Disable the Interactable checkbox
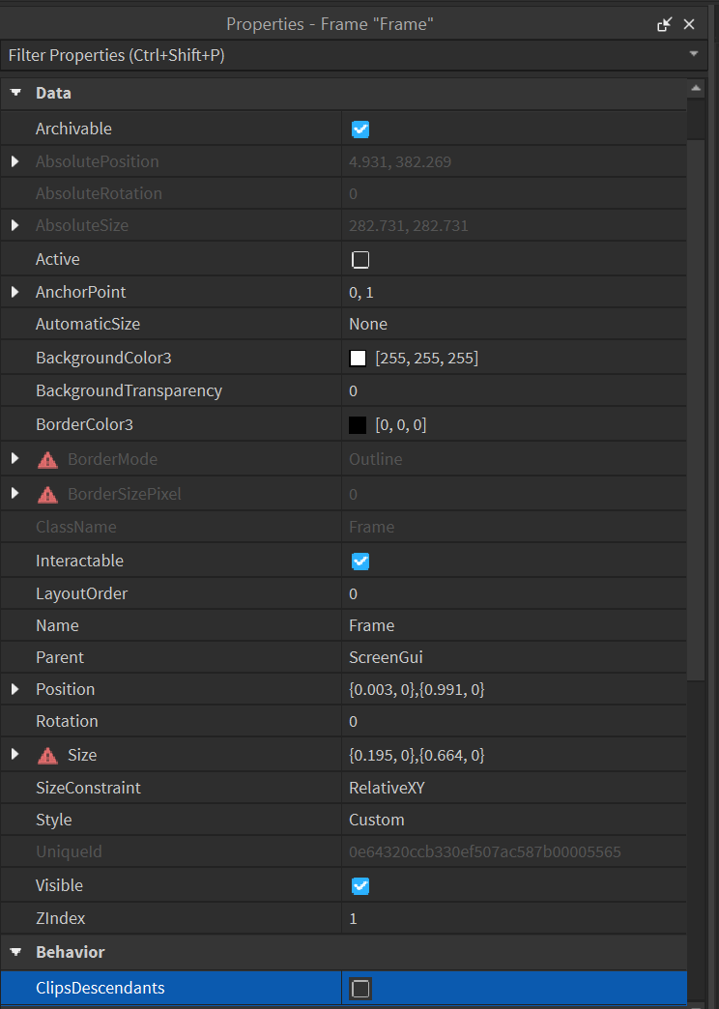This screenshot has height=1009, width=719. [x=360, y=561]
